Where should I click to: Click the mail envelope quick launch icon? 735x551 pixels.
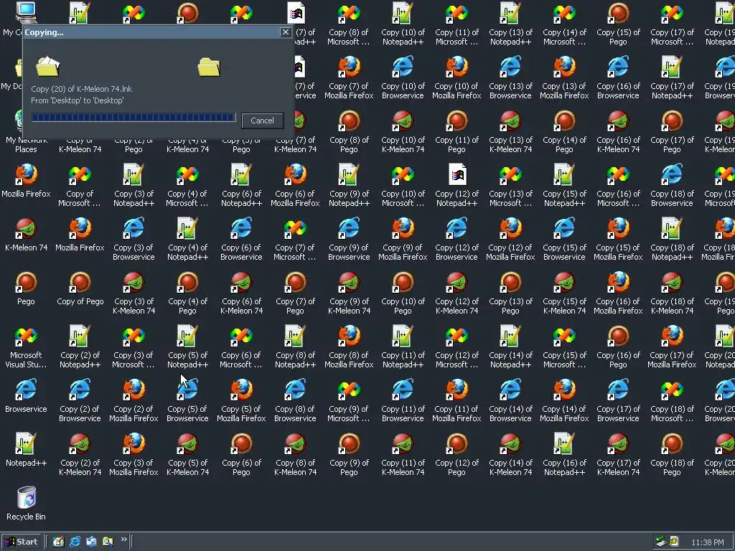(91, 542)
